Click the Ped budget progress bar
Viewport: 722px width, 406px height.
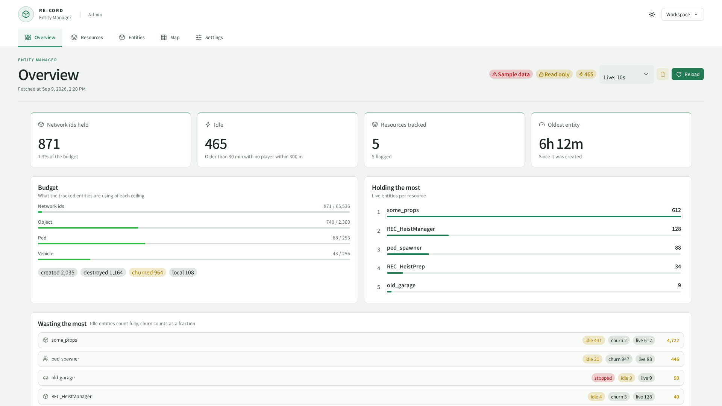(194, 244)
